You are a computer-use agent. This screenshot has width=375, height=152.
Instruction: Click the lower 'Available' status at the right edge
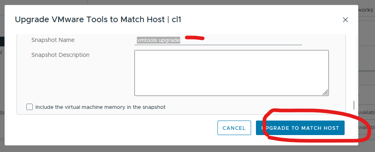(366, 127)
